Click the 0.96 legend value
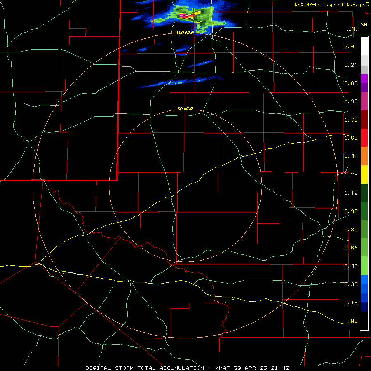 click(x=351, y=211)
